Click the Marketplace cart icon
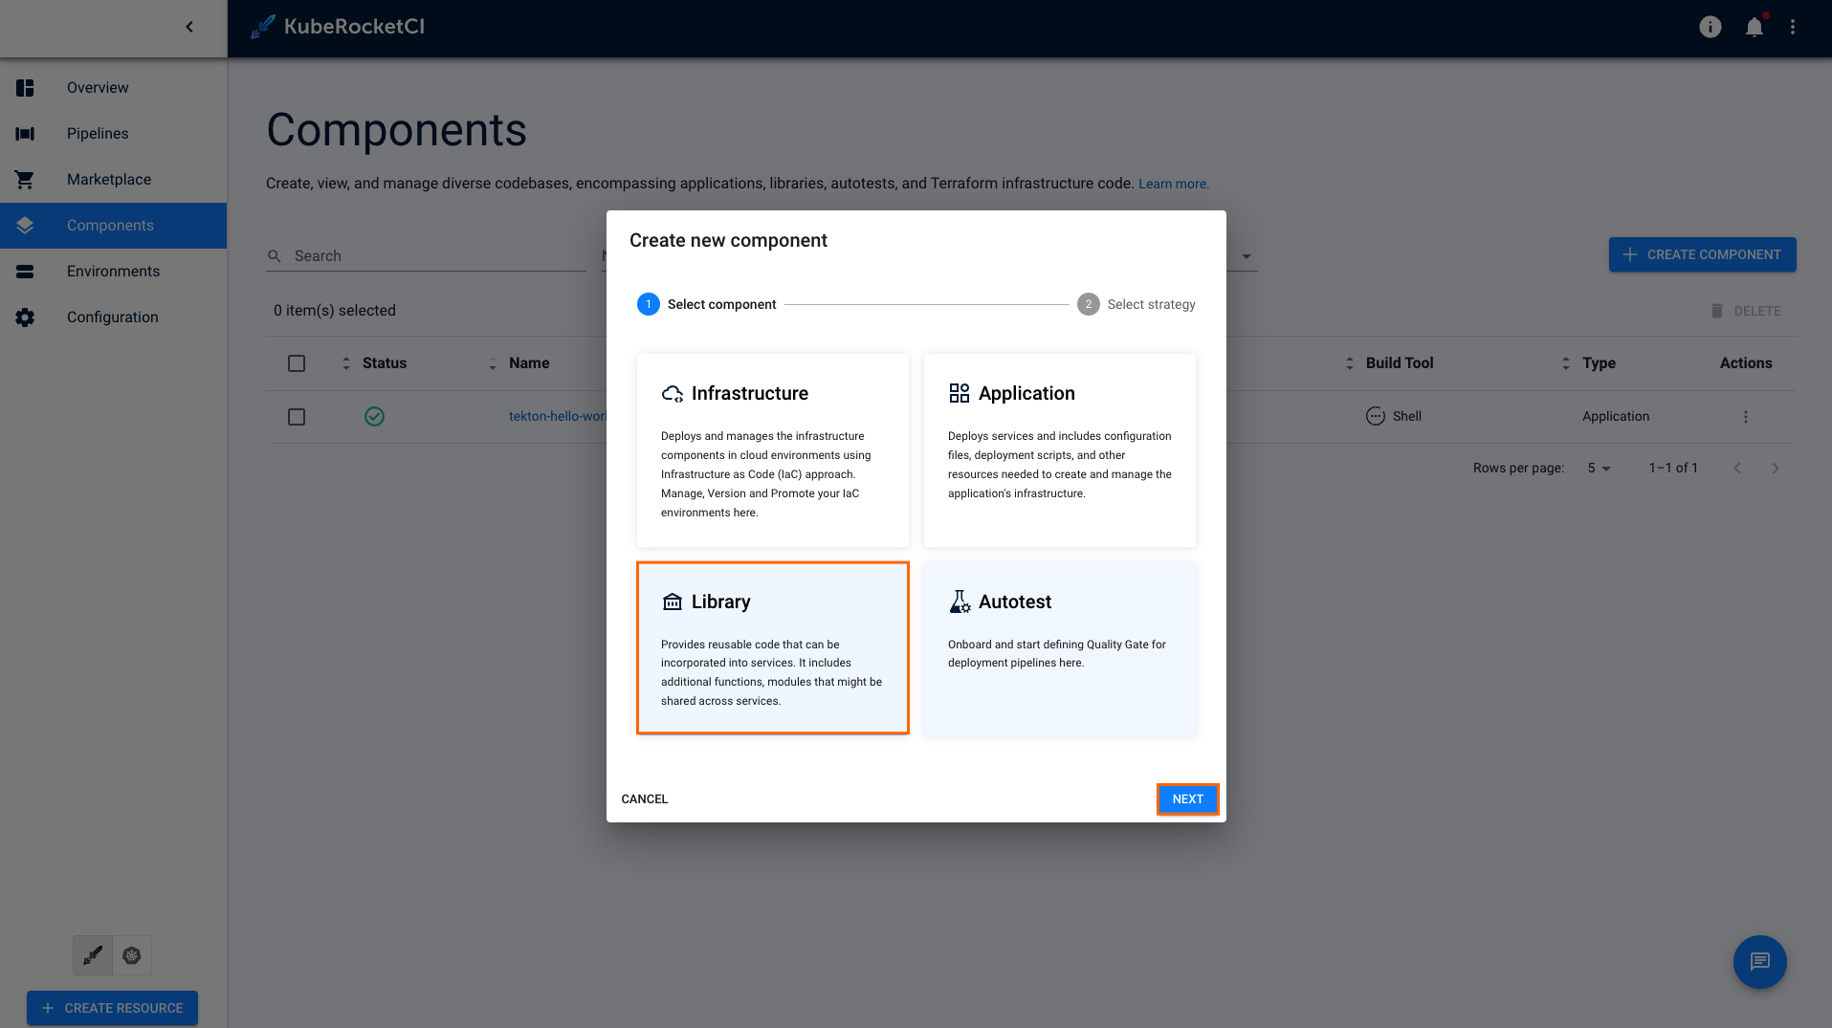This screenshot has width=1832, height=1028. pyautogui.click(x=25, y=180)
